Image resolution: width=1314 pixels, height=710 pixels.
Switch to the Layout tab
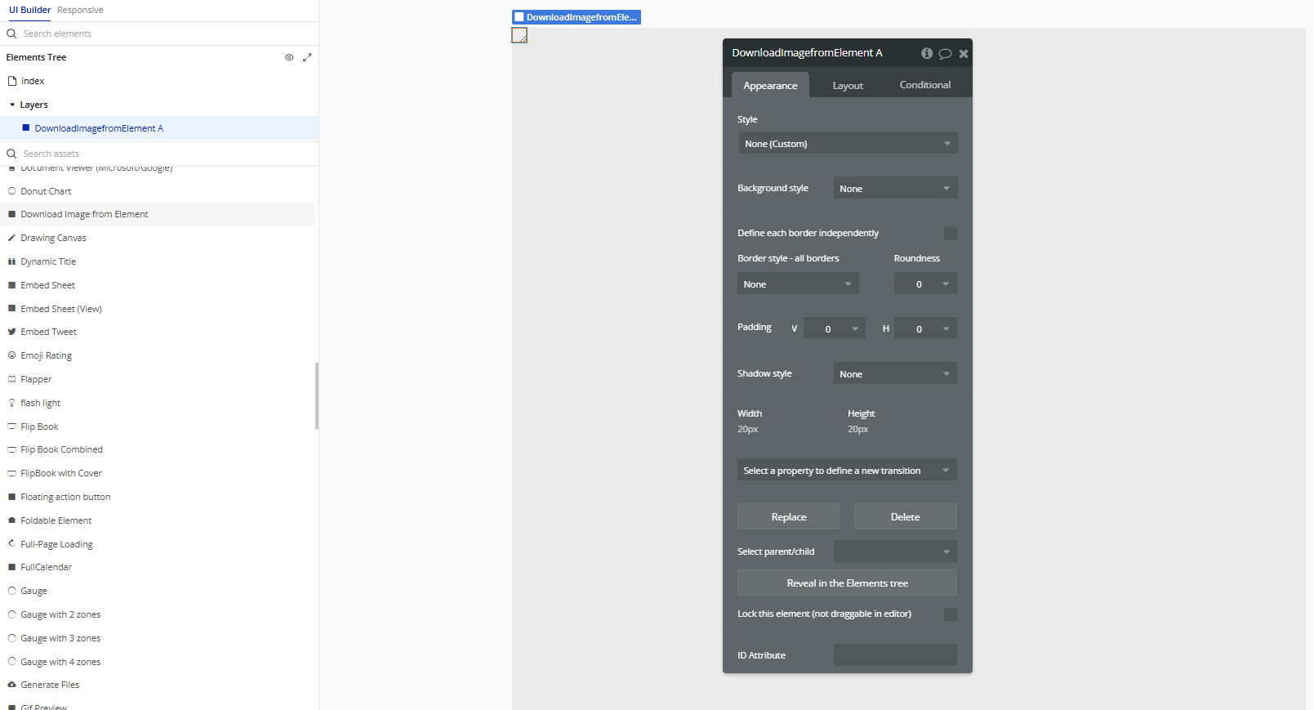click(x=848, y=85)
